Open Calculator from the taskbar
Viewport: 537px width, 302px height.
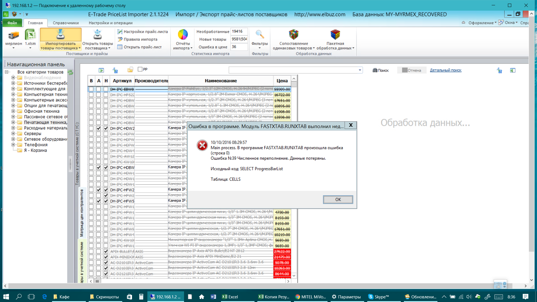(x=141, y=297)
